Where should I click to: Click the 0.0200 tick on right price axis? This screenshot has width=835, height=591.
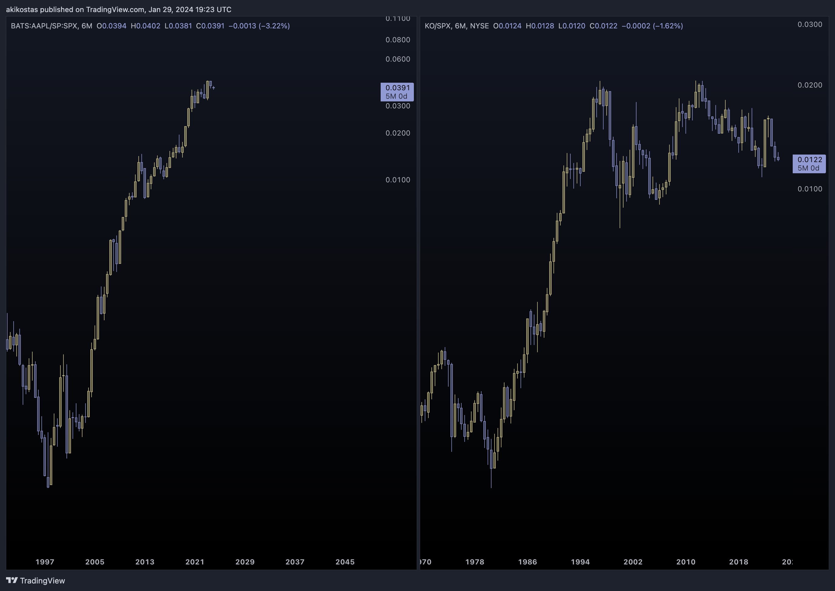point(810,85)
